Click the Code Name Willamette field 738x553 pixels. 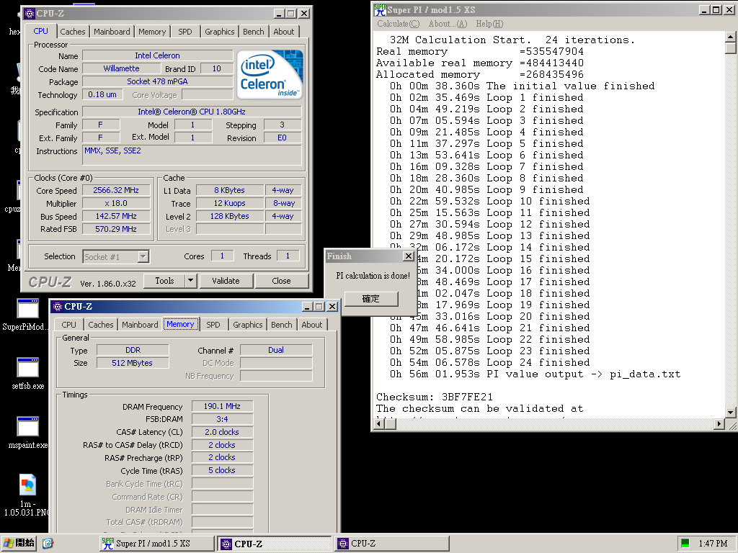pos(121,68)
